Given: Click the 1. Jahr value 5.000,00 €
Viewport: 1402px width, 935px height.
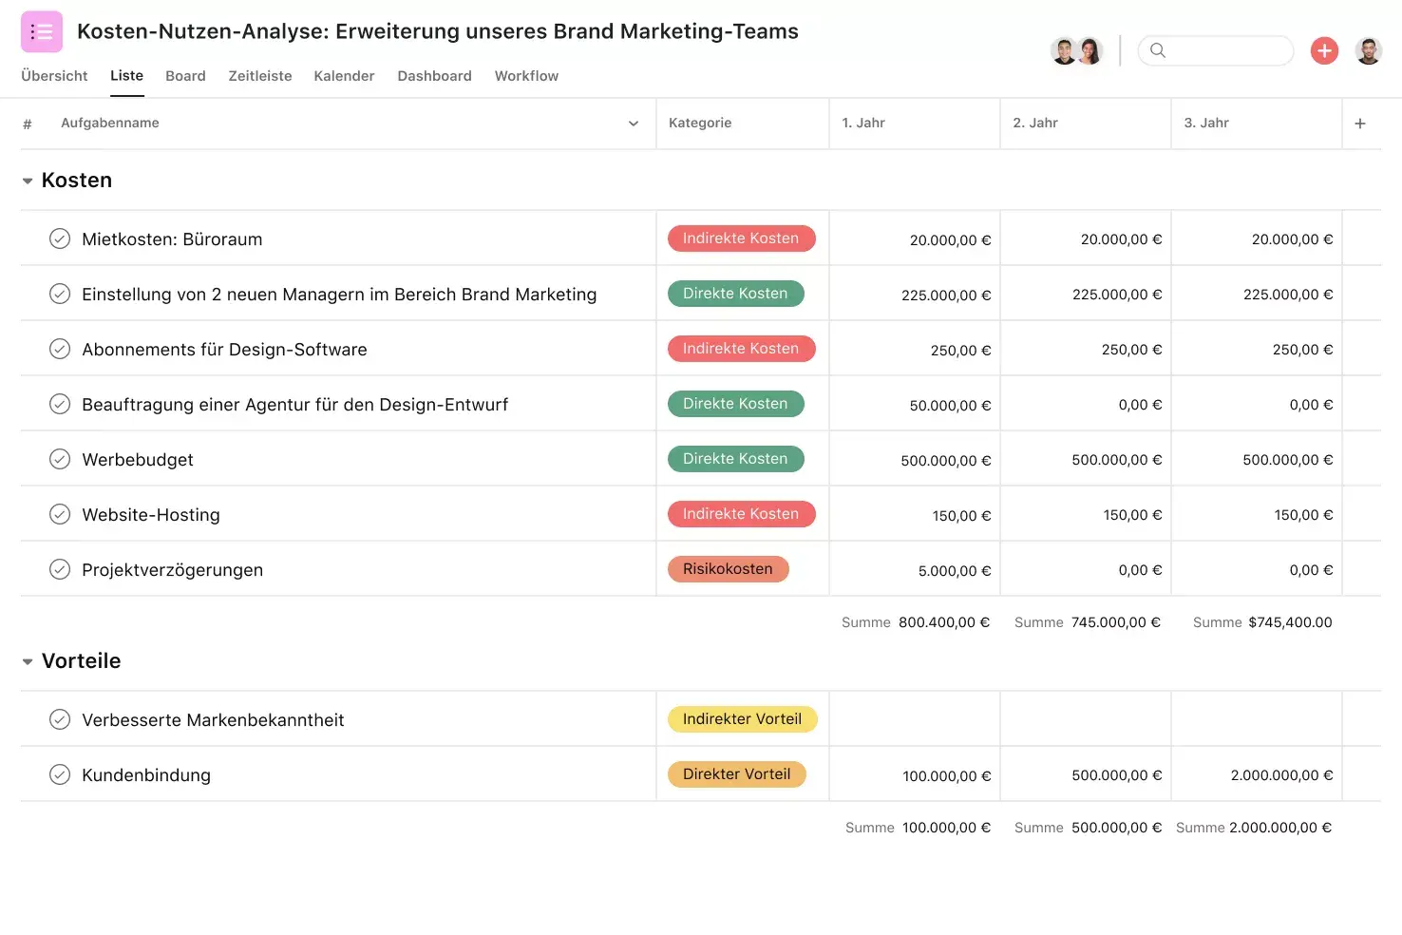Looking at the screenshot, I should tap(955, 571).
